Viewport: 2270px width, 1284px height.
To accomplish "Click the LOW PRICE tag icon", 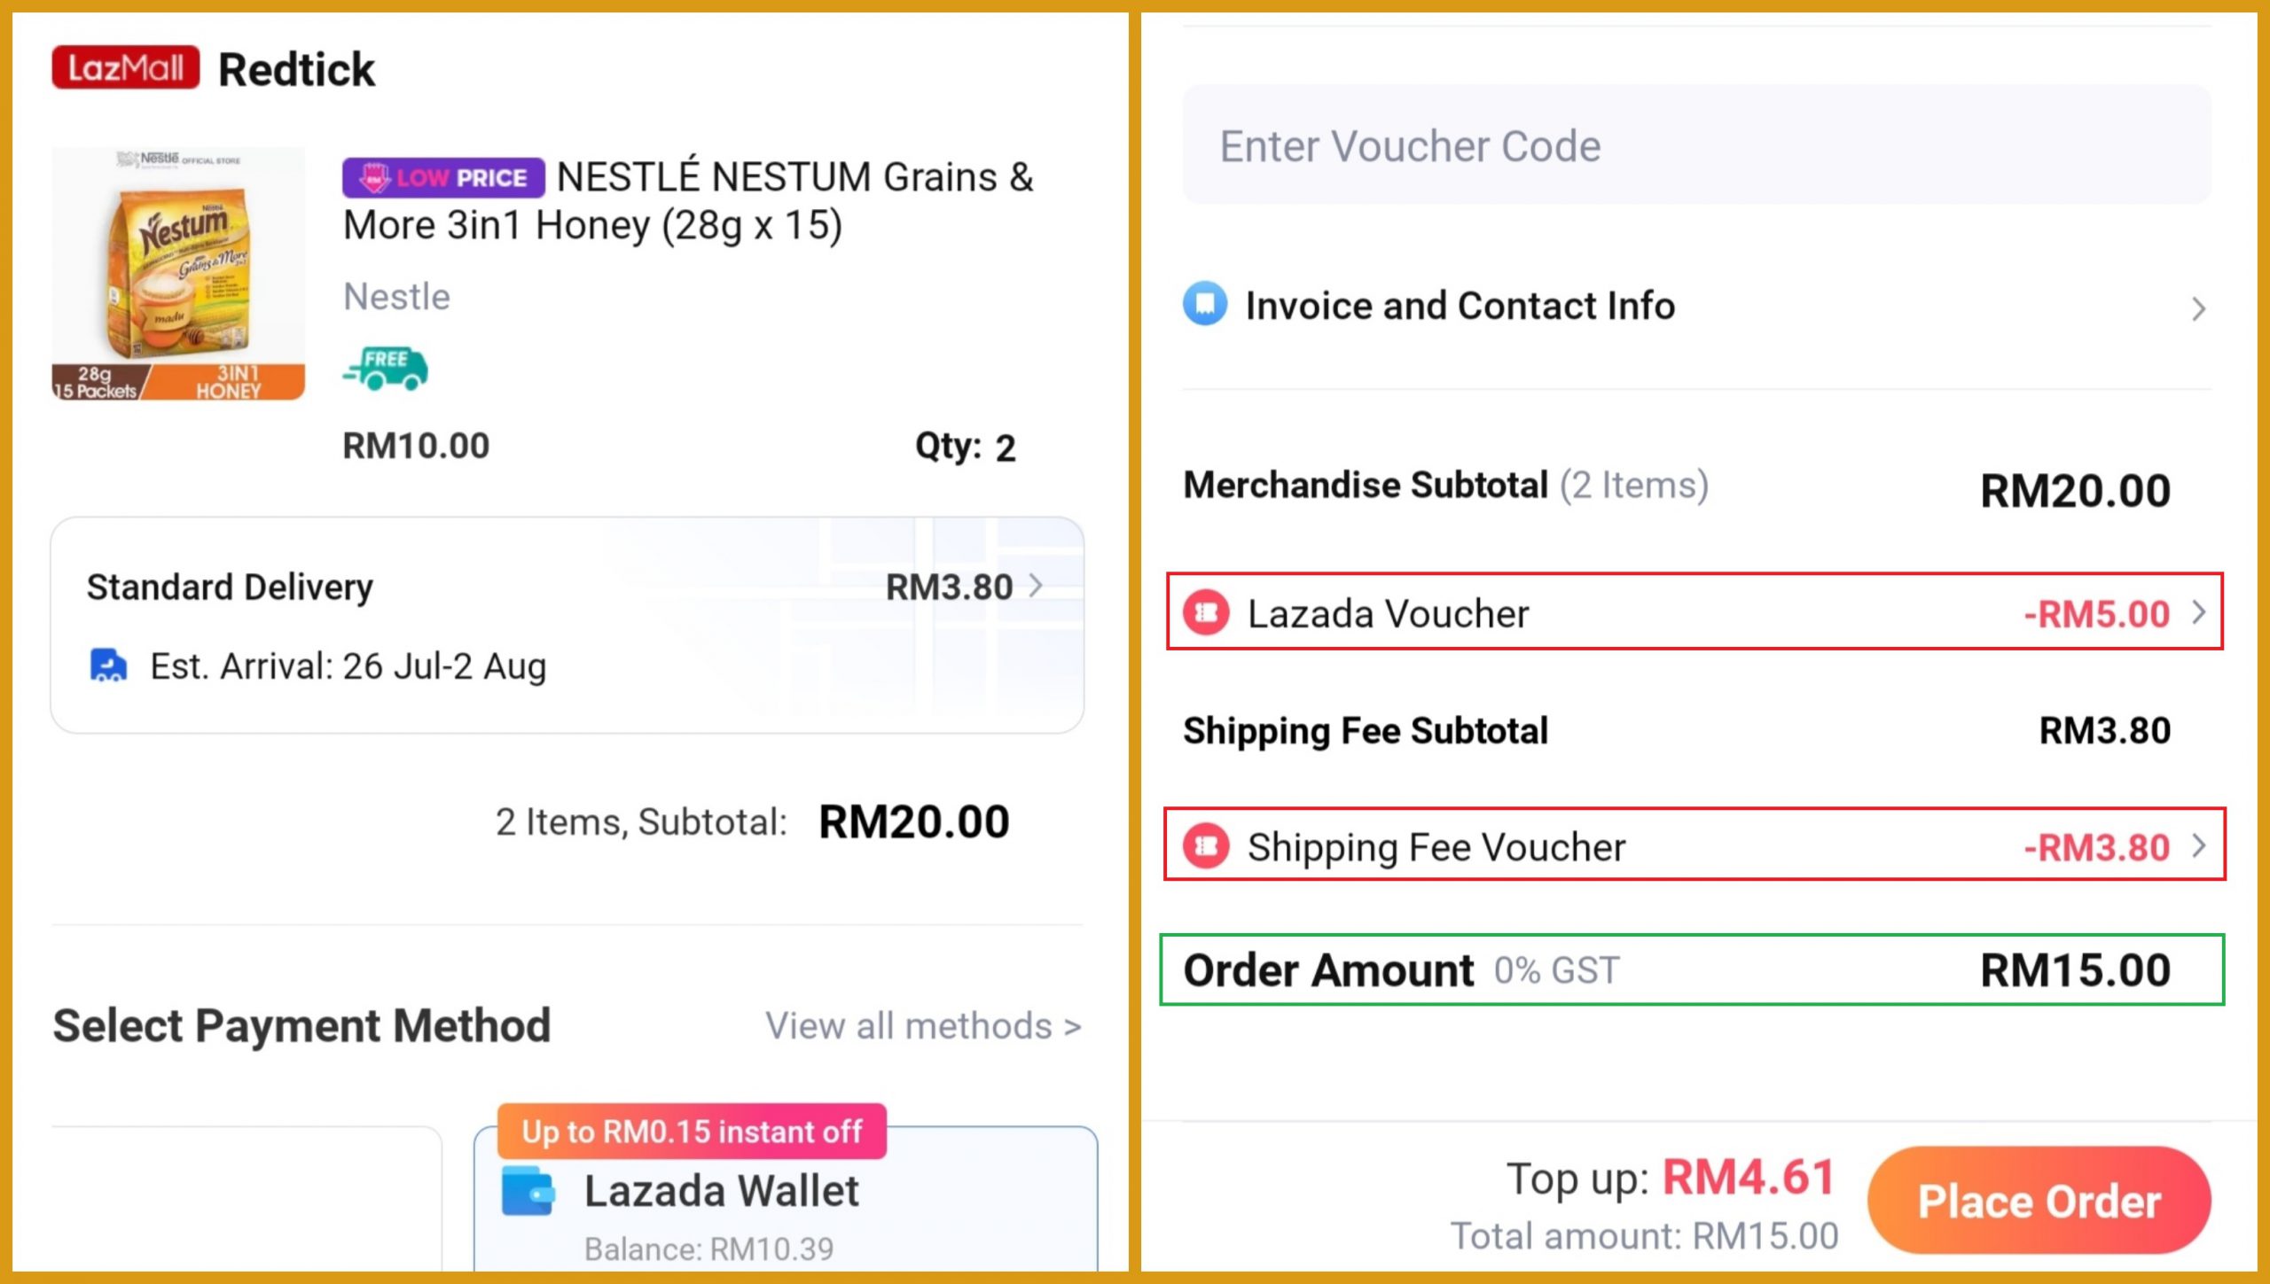I will click(443, 178).
